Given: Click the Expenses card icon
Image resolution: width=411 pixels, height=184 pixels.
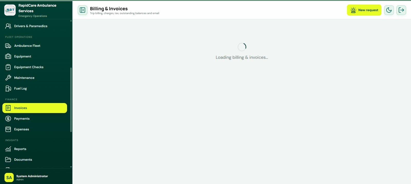Looking at the screenshot, I should click(x=8, y=129).
